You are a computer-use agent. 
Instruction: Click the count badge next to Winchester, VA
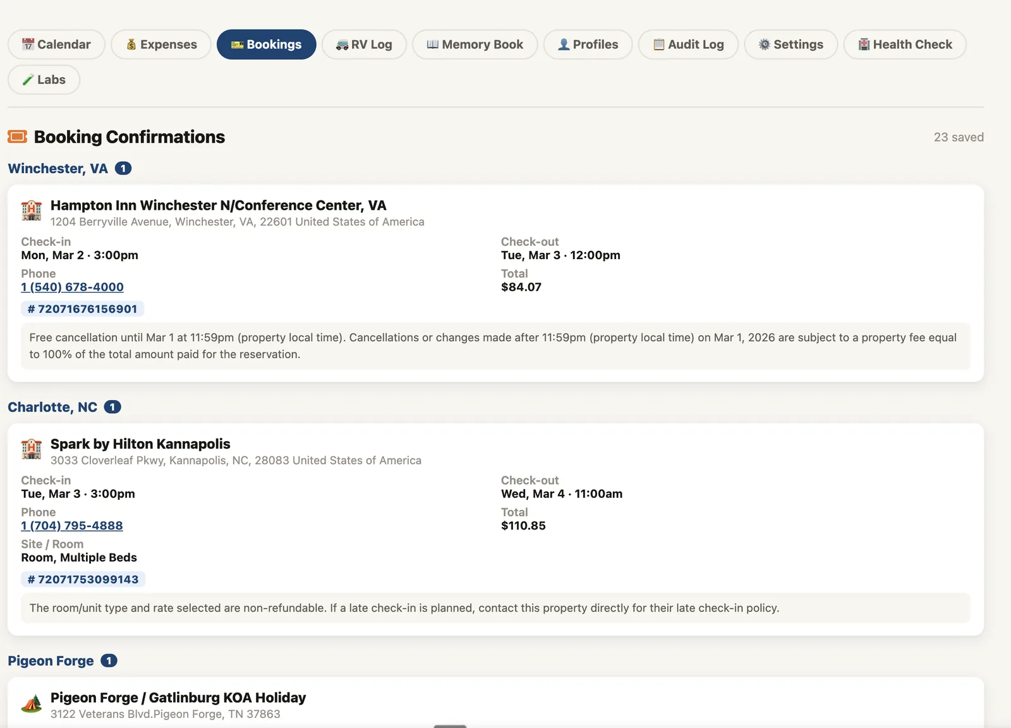(x=123, y=169)
